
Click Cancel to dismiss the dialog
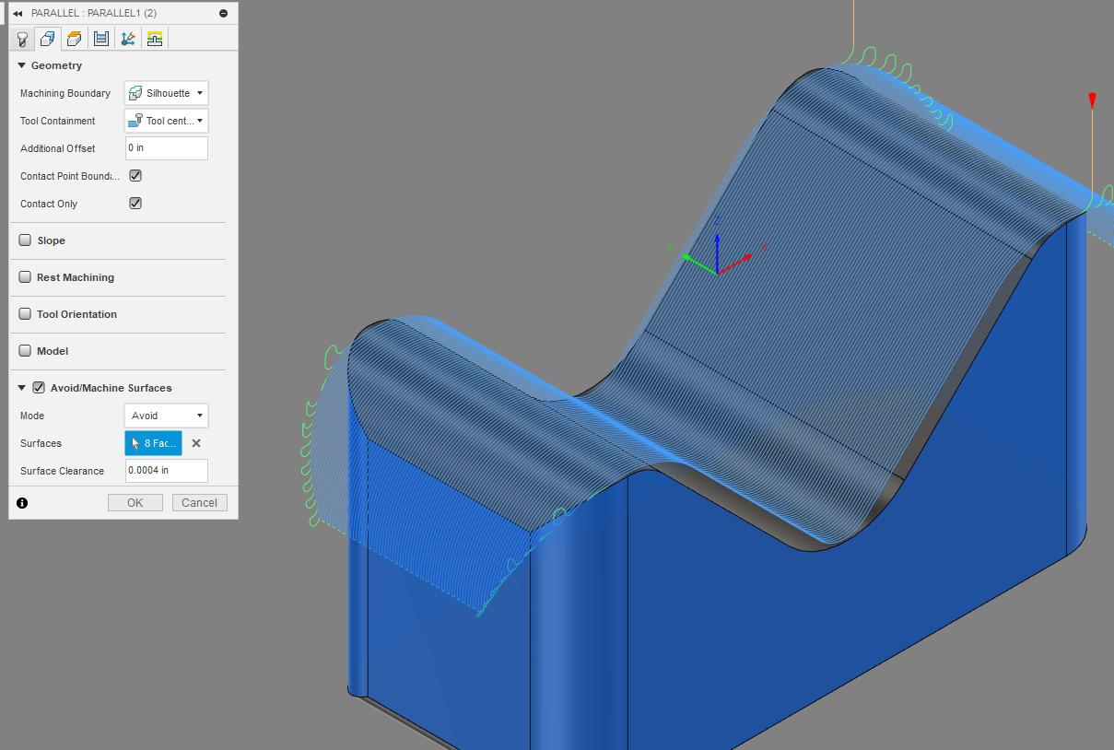(199, 502)
